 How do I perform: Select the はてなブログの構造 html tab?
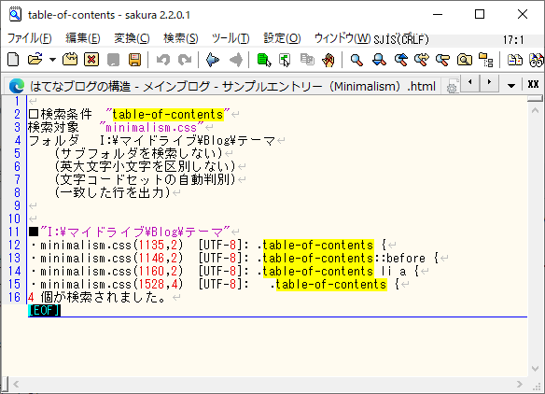click(x=222, y=86)
